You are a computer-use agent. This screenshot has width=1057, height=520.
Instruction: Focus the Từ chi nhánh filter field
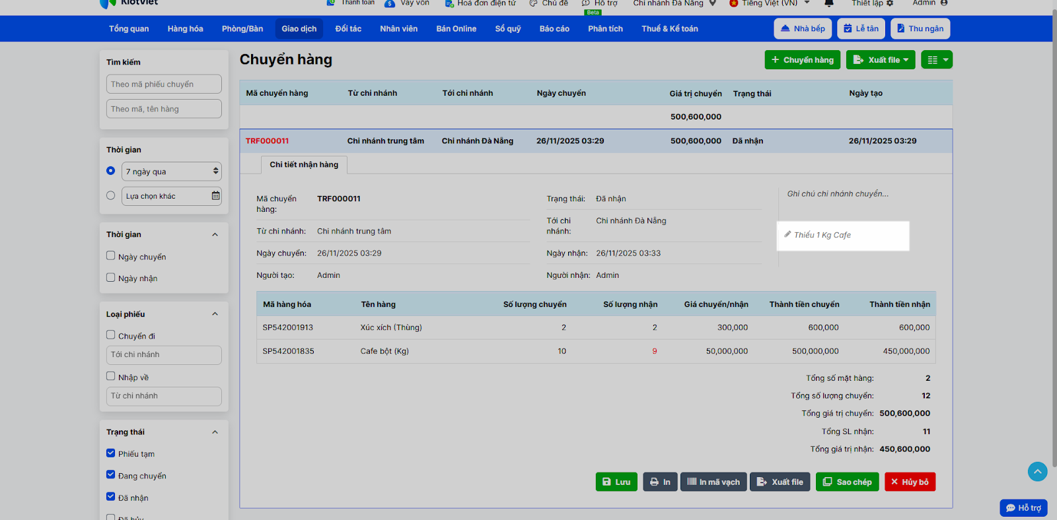pos(164,396)
